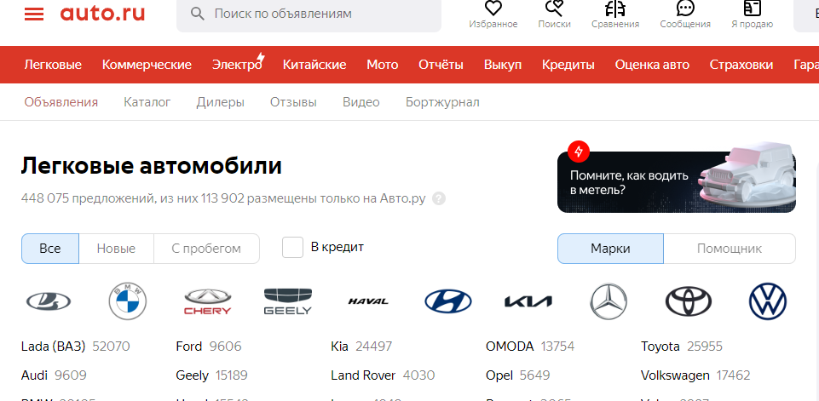Select the Mercedes-Benz brand logo
This screenshot has width=819, height=401.
tap(608, 301)
